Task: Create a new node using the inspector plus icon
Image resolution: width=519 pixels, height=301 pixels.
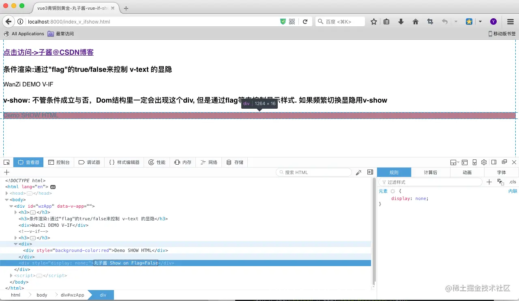Action: (x=6, y=172)
